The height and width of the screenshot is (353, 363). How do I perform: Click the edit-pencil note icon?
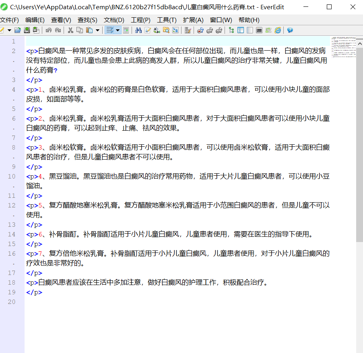click(x=148, y=30)
